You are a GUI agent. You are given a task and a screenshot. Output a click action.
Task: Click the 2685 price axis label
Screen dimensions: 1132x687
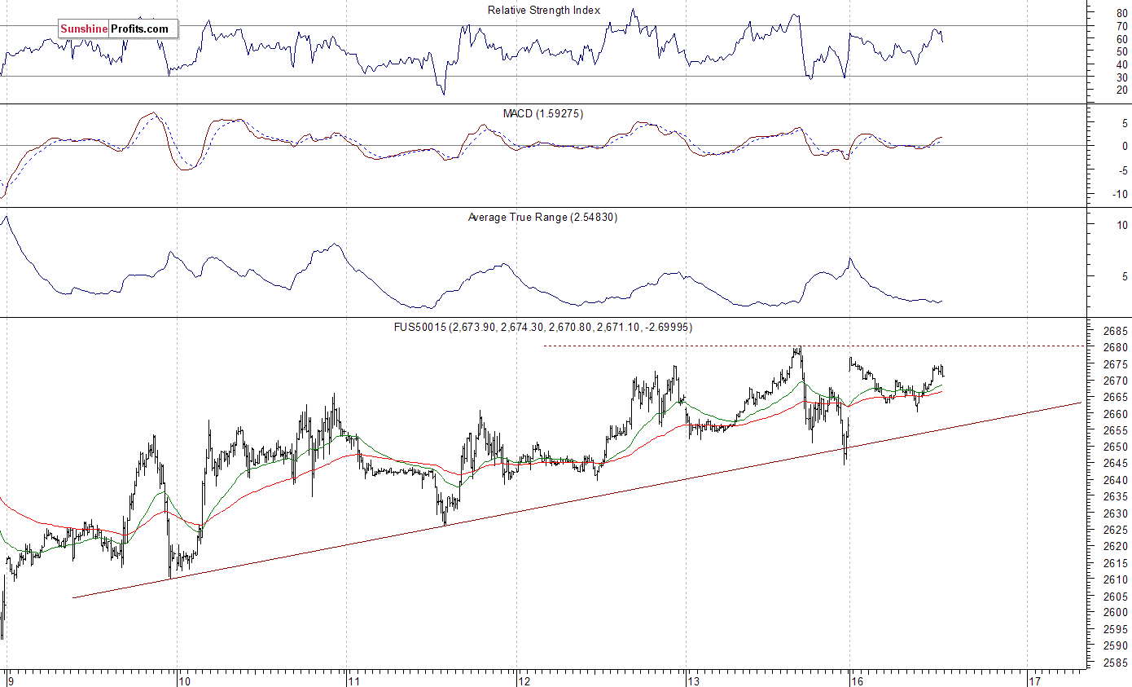[1117, 332]
